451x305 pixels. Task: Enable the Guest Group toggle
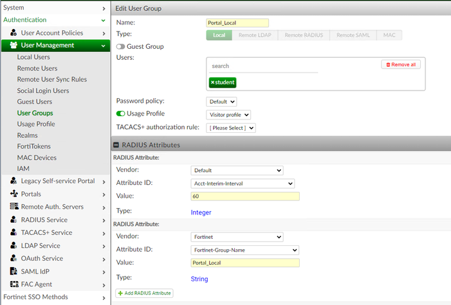[120, 47]
